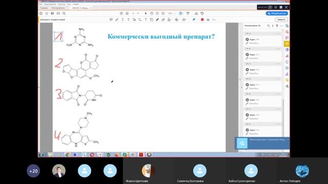Select the eraser tool
The image size is (328, 184).
163,19
